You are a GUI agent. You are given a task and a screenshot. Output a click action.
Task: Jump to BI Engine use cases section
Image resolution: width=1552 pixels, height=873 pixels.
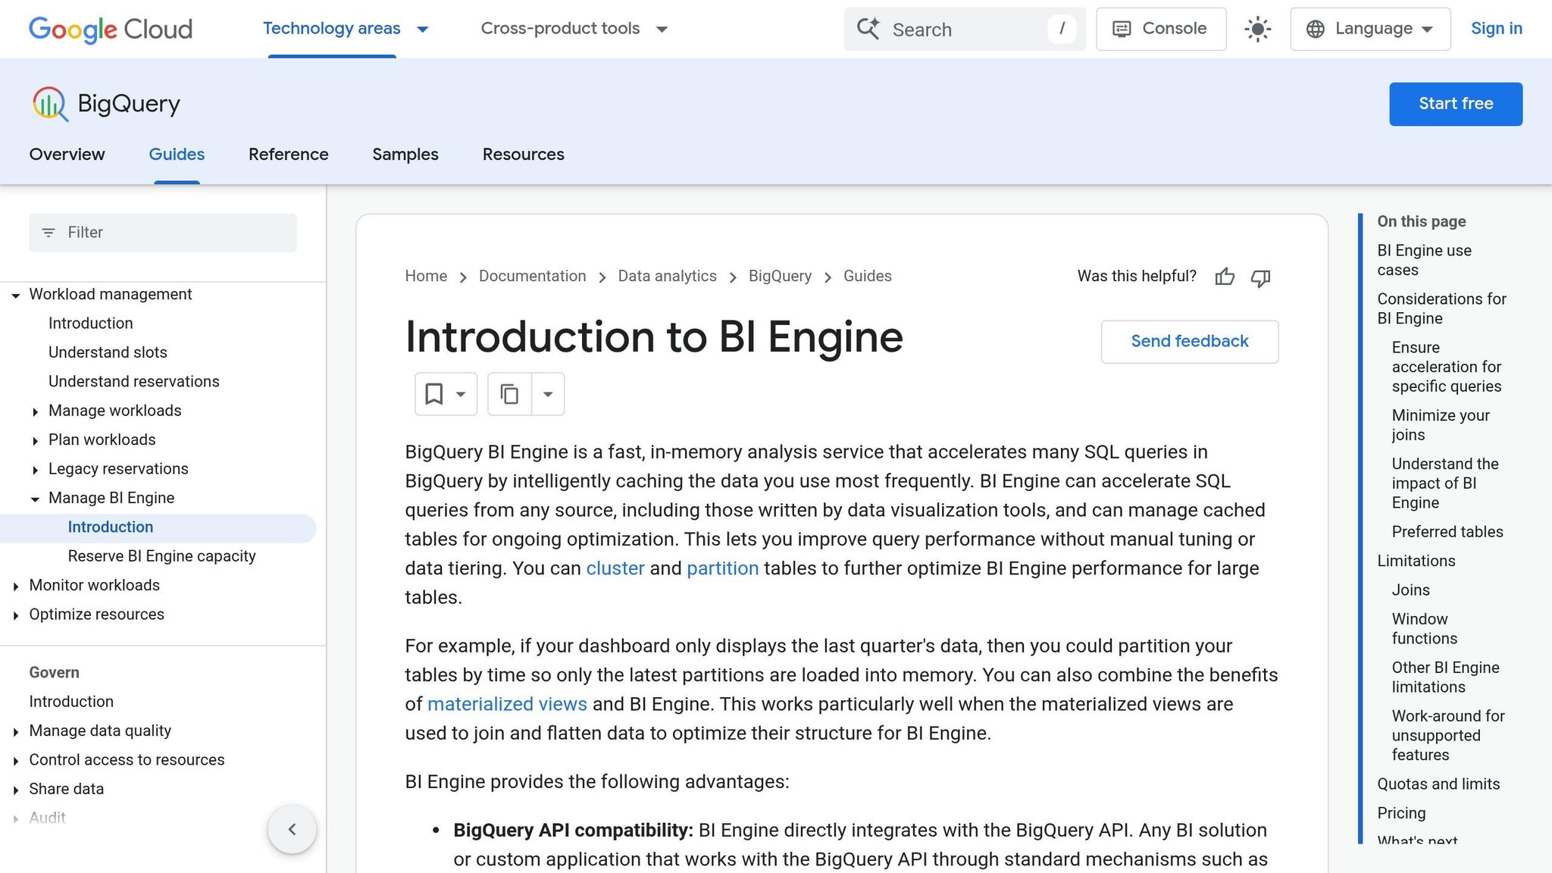click(x=1424, y=261)
